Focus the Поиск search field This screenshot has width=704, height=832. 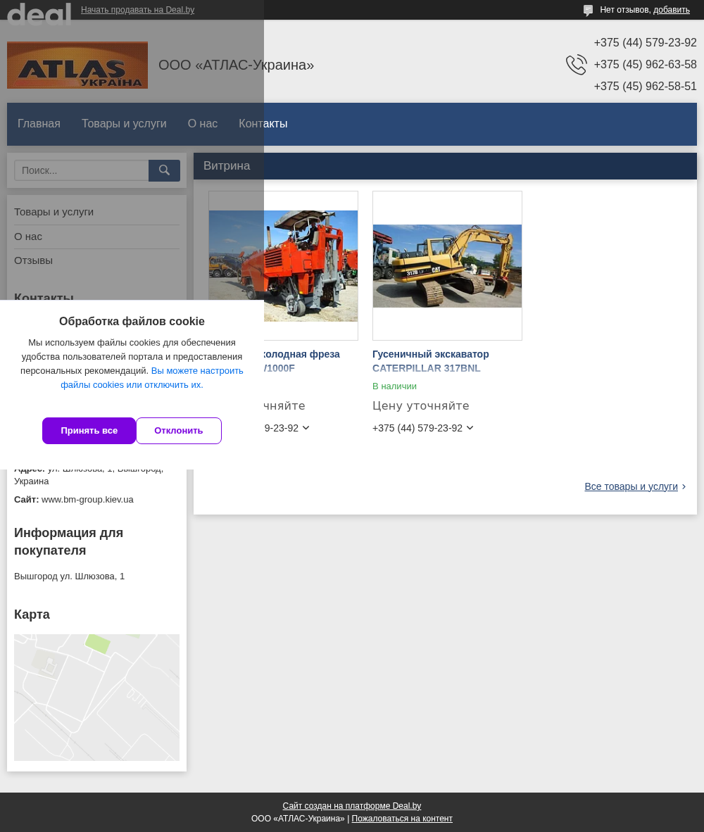pos(81,170)
